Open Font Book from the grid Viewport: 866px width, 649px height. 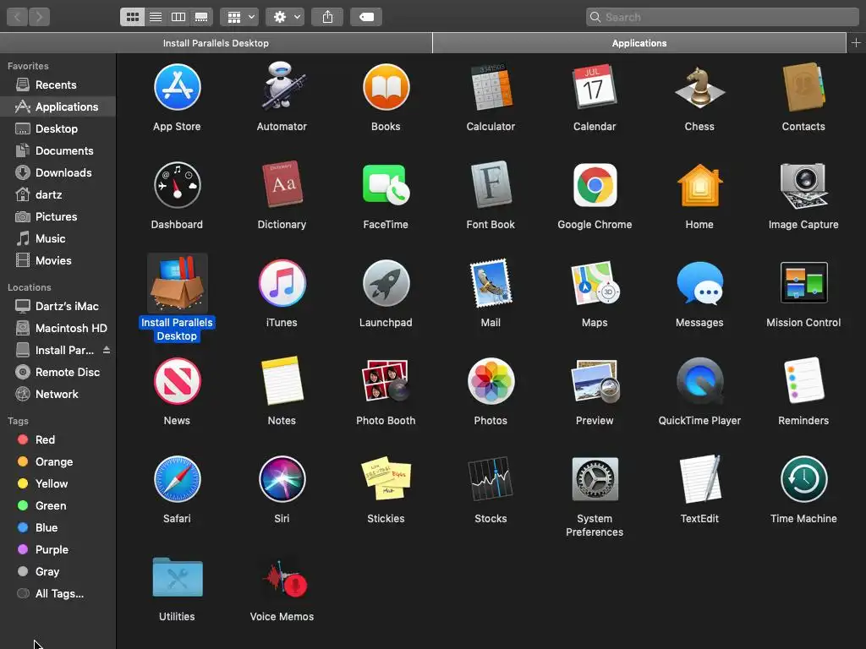(491, 184)
